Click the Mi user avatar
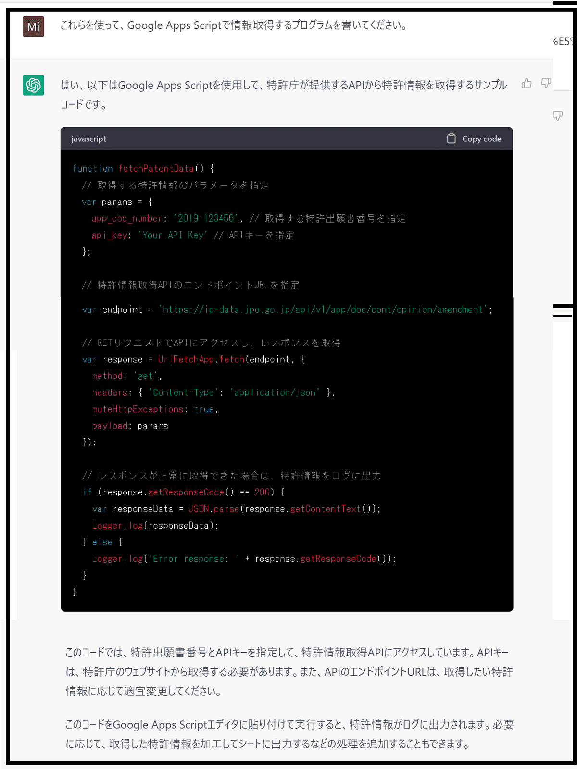 click(34, 26)
